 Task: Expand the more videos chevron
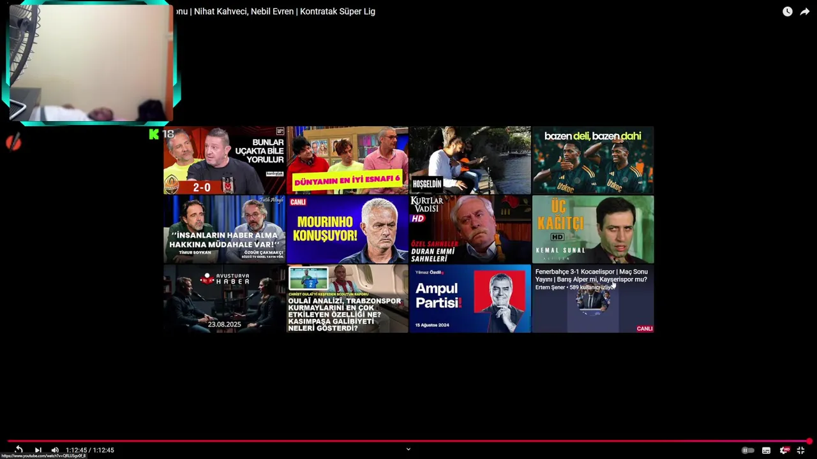pos(408,449)
